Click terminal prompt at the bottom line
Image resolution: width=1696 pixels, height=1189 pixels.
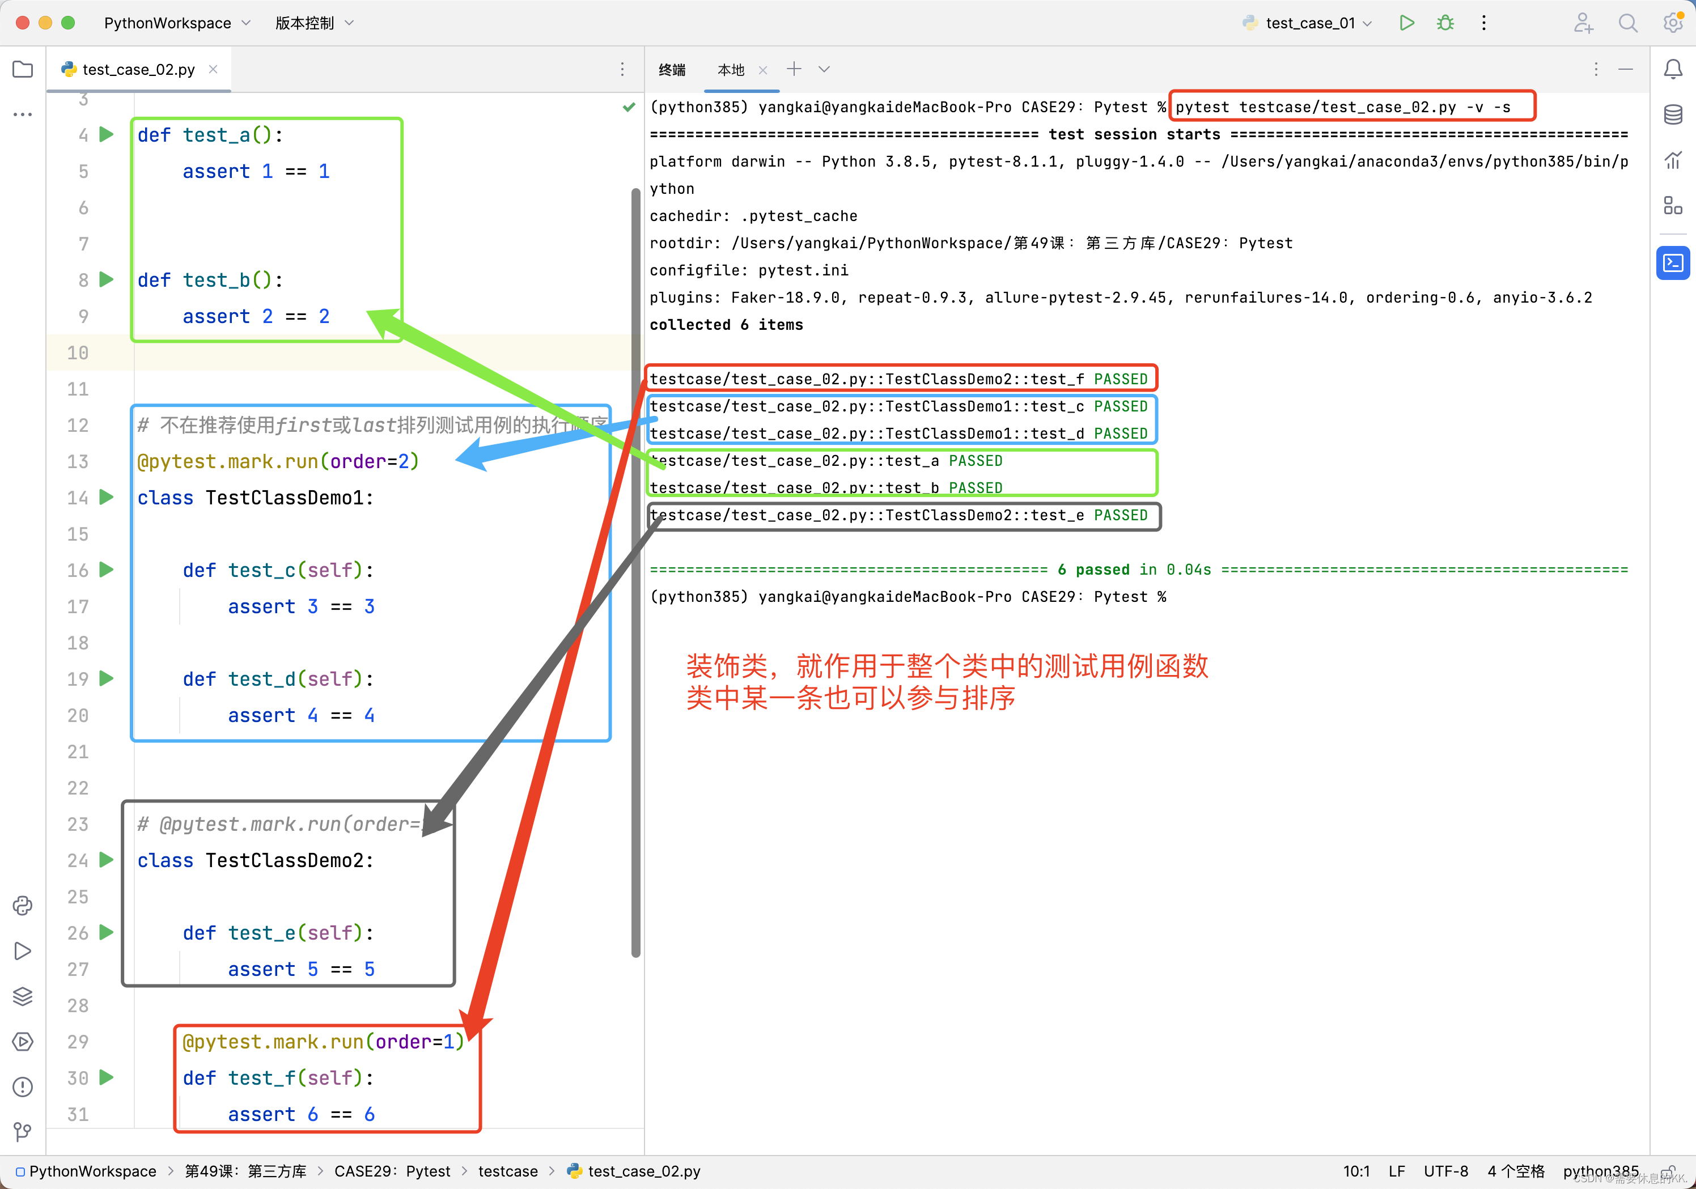[x=908, y=597]
